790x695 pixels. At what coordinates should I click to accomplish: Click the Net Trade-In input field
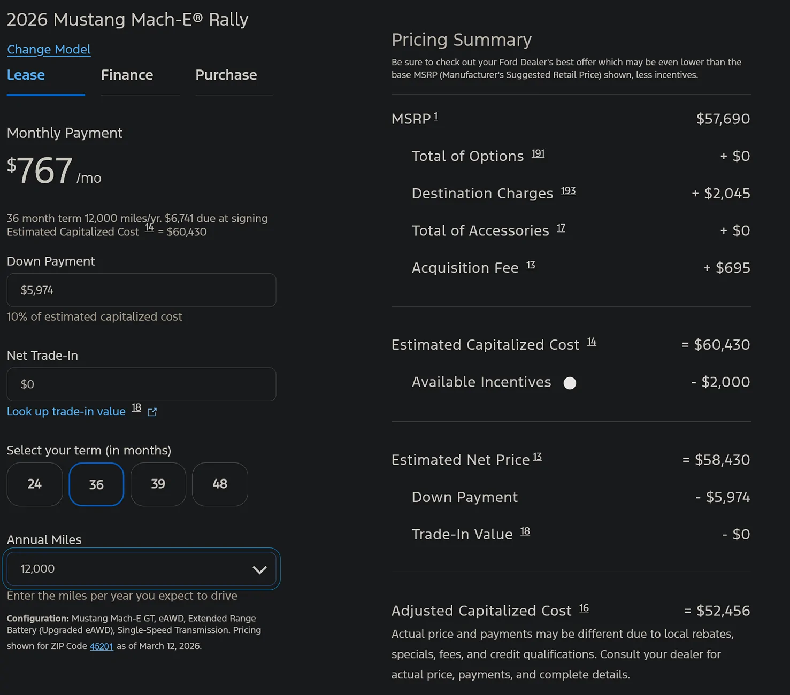point(141,384)
